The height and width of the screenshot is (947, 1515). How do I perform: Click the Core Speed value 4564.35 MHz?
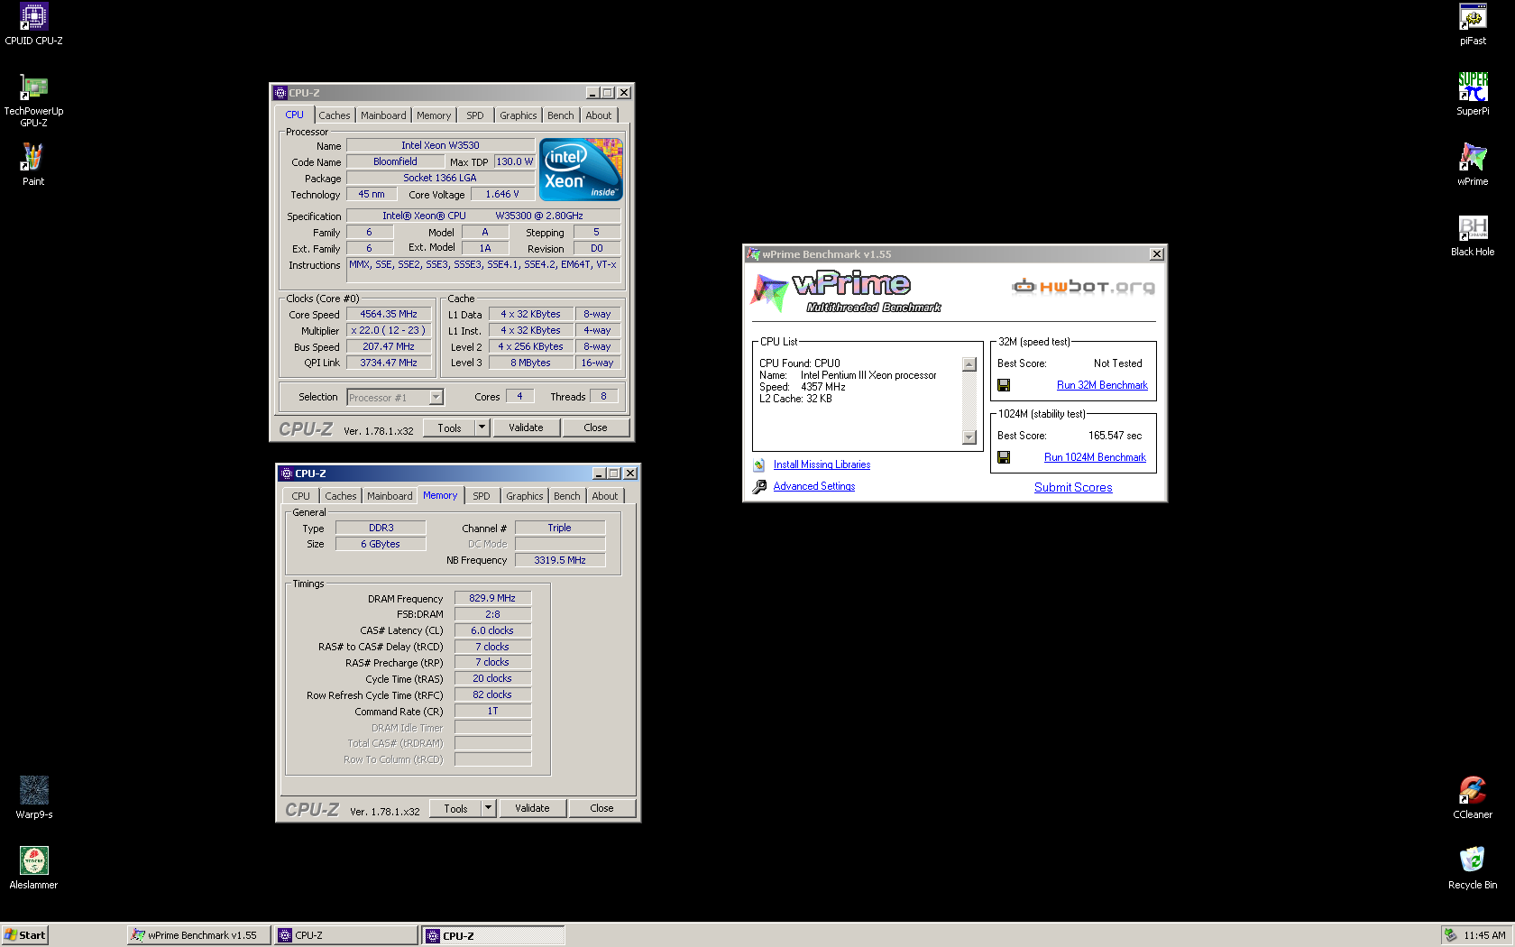[389, 314]
